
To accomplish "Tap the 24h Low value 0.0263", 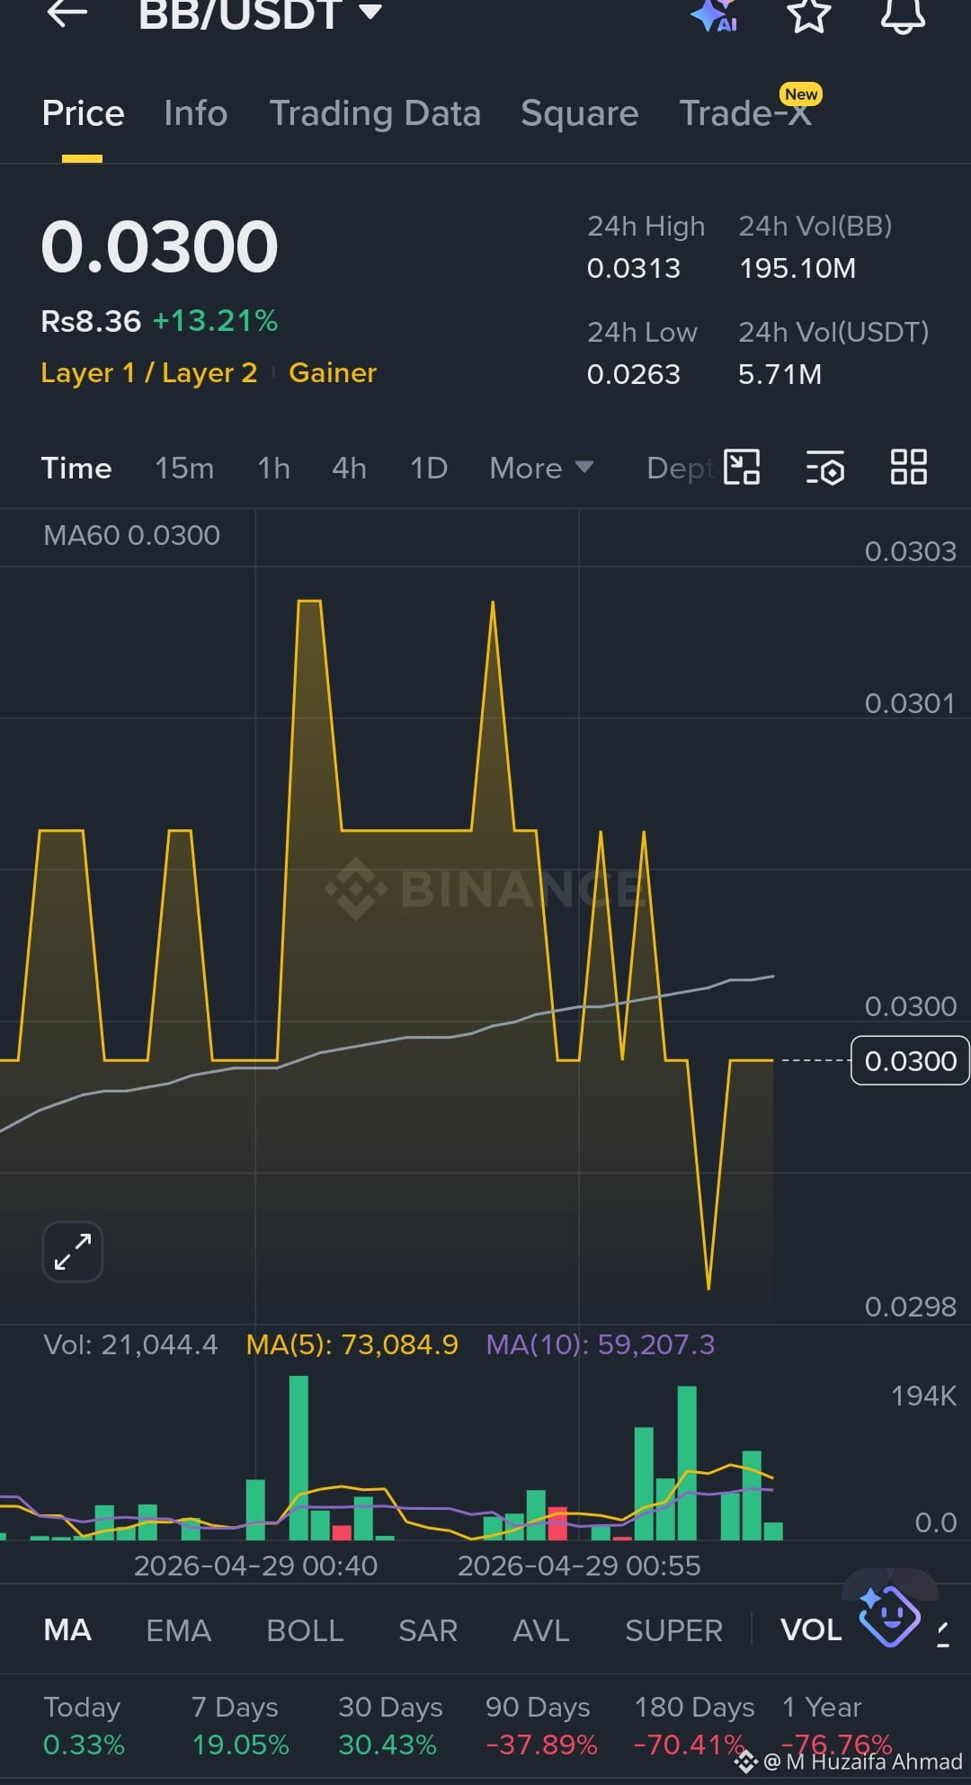I will (x=634, y=374).
